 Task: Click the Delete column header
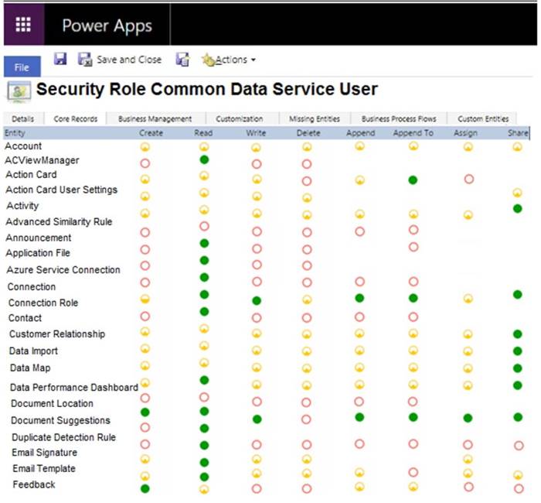[307, 133]
